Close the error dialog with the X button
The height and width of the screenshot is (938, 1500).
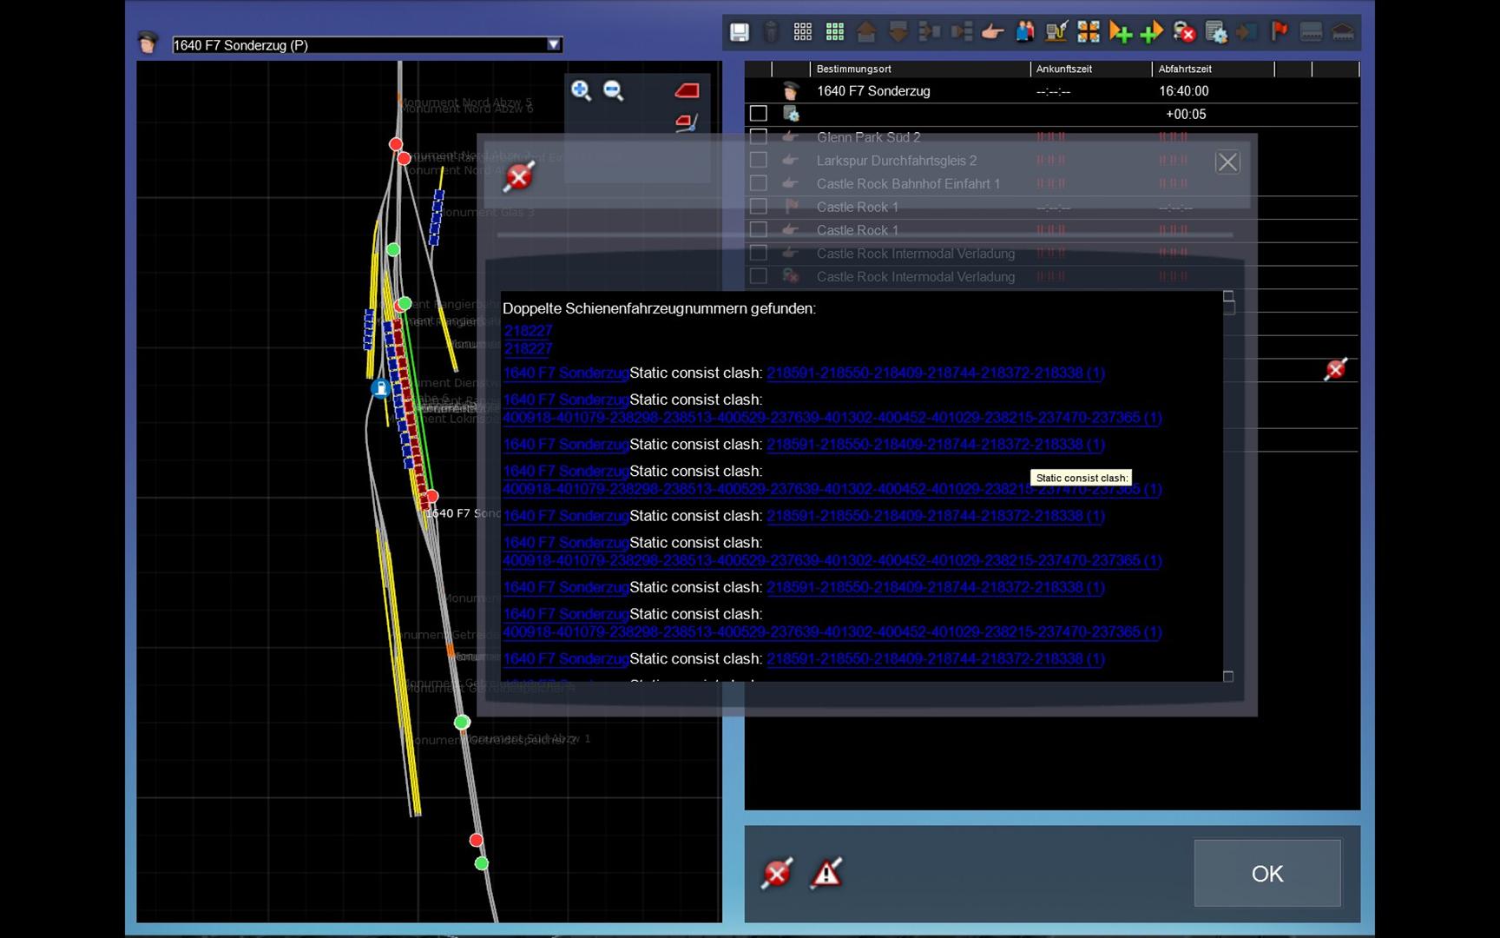click(x=1227, y=162)
